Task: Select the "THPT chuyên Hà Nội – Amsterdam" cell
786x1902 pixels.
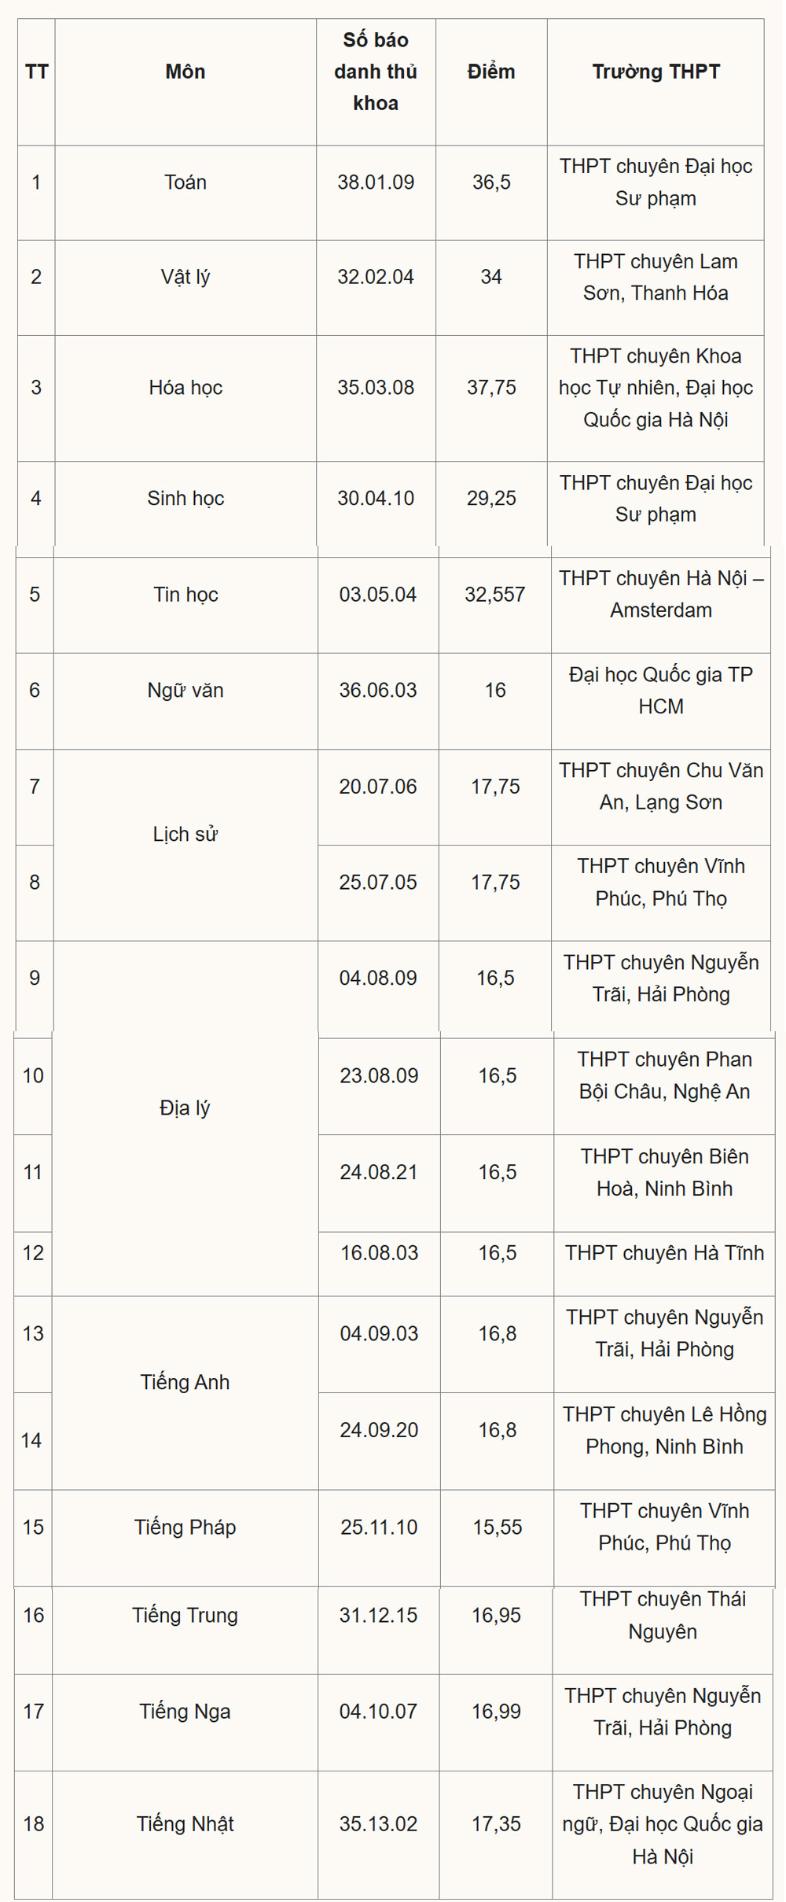Action: pos(660,595)
